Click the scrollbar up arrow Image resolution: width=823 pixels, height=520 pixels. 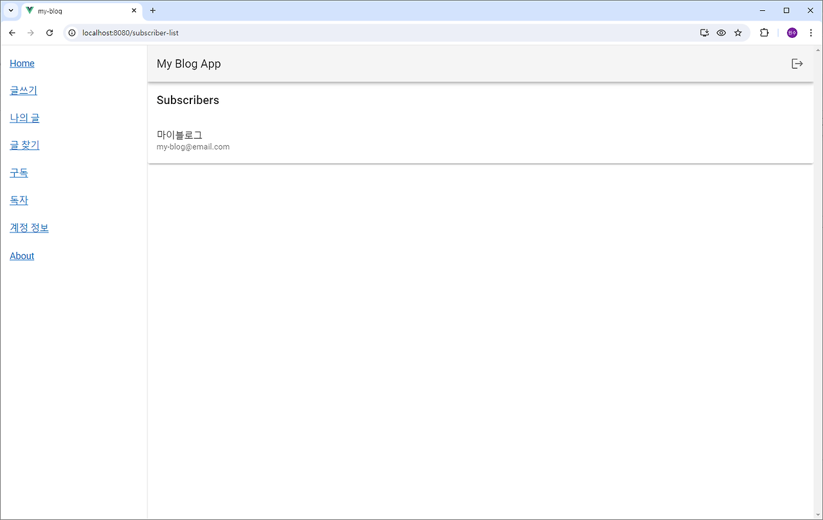point(818,50)
